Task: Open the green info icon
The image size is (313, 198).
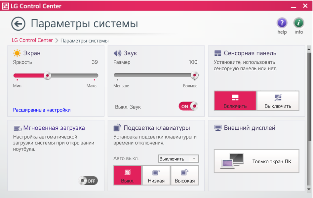Action: (299, 23)
